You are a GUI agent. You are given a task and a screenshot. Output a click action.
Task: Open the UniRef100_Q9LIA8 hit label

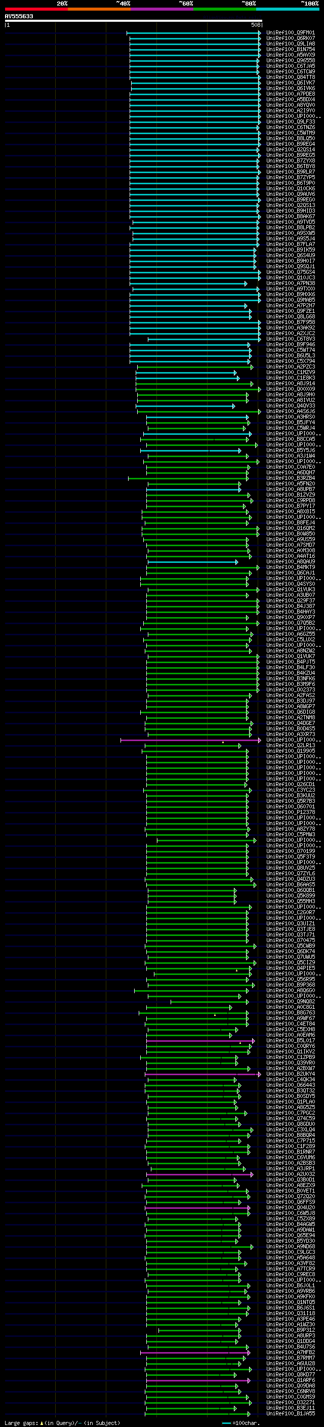[x=290, y=44]
